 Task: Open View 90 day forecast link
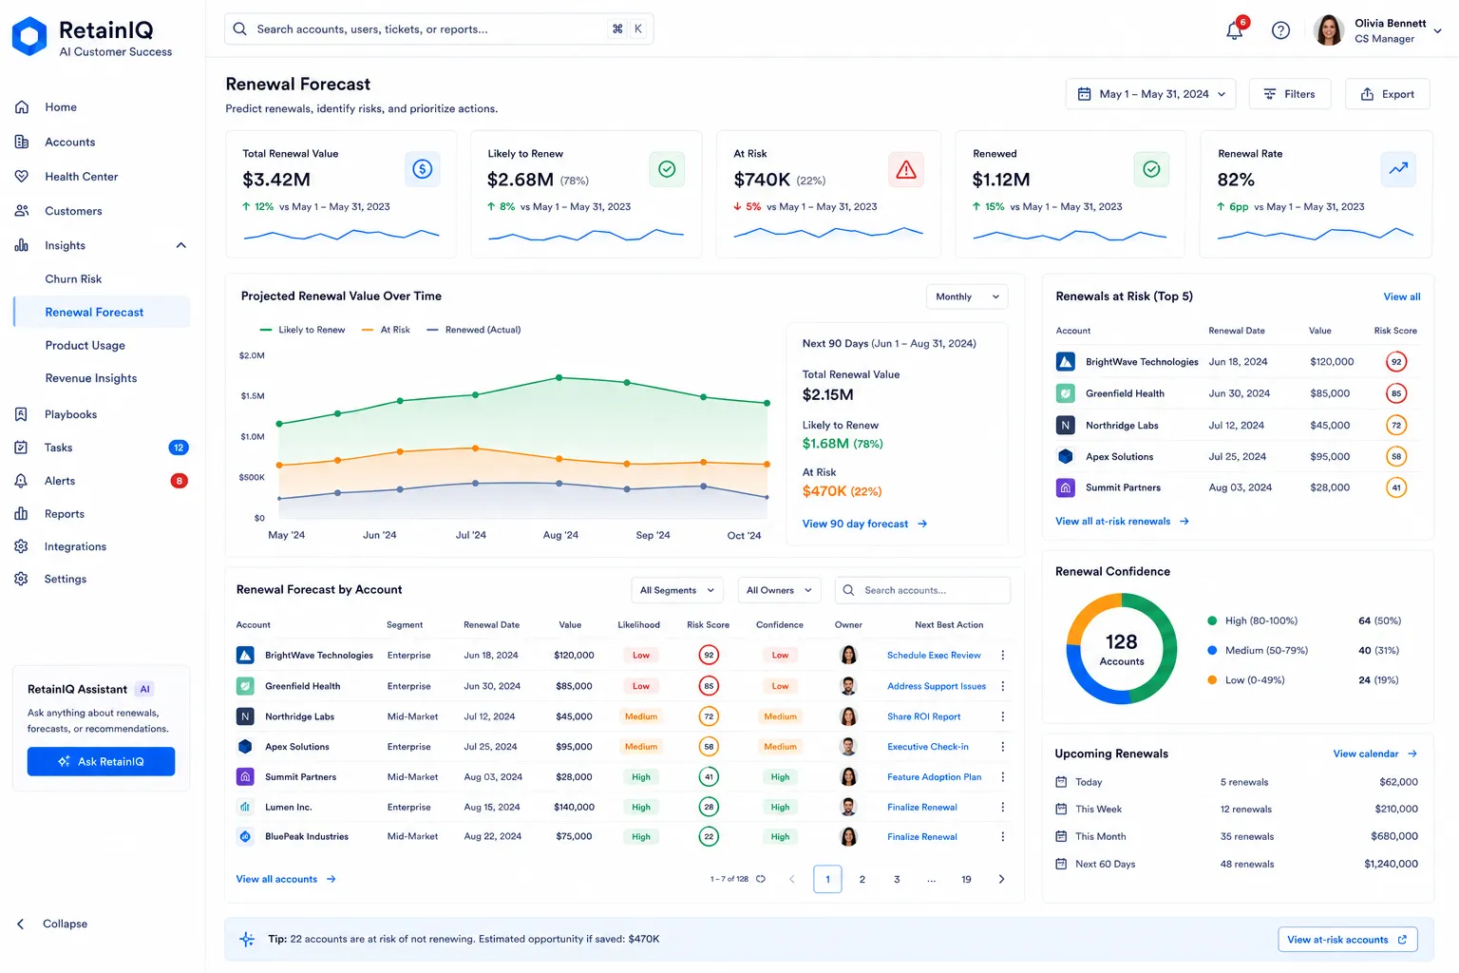pyautogui.click(x=865, y=524)
